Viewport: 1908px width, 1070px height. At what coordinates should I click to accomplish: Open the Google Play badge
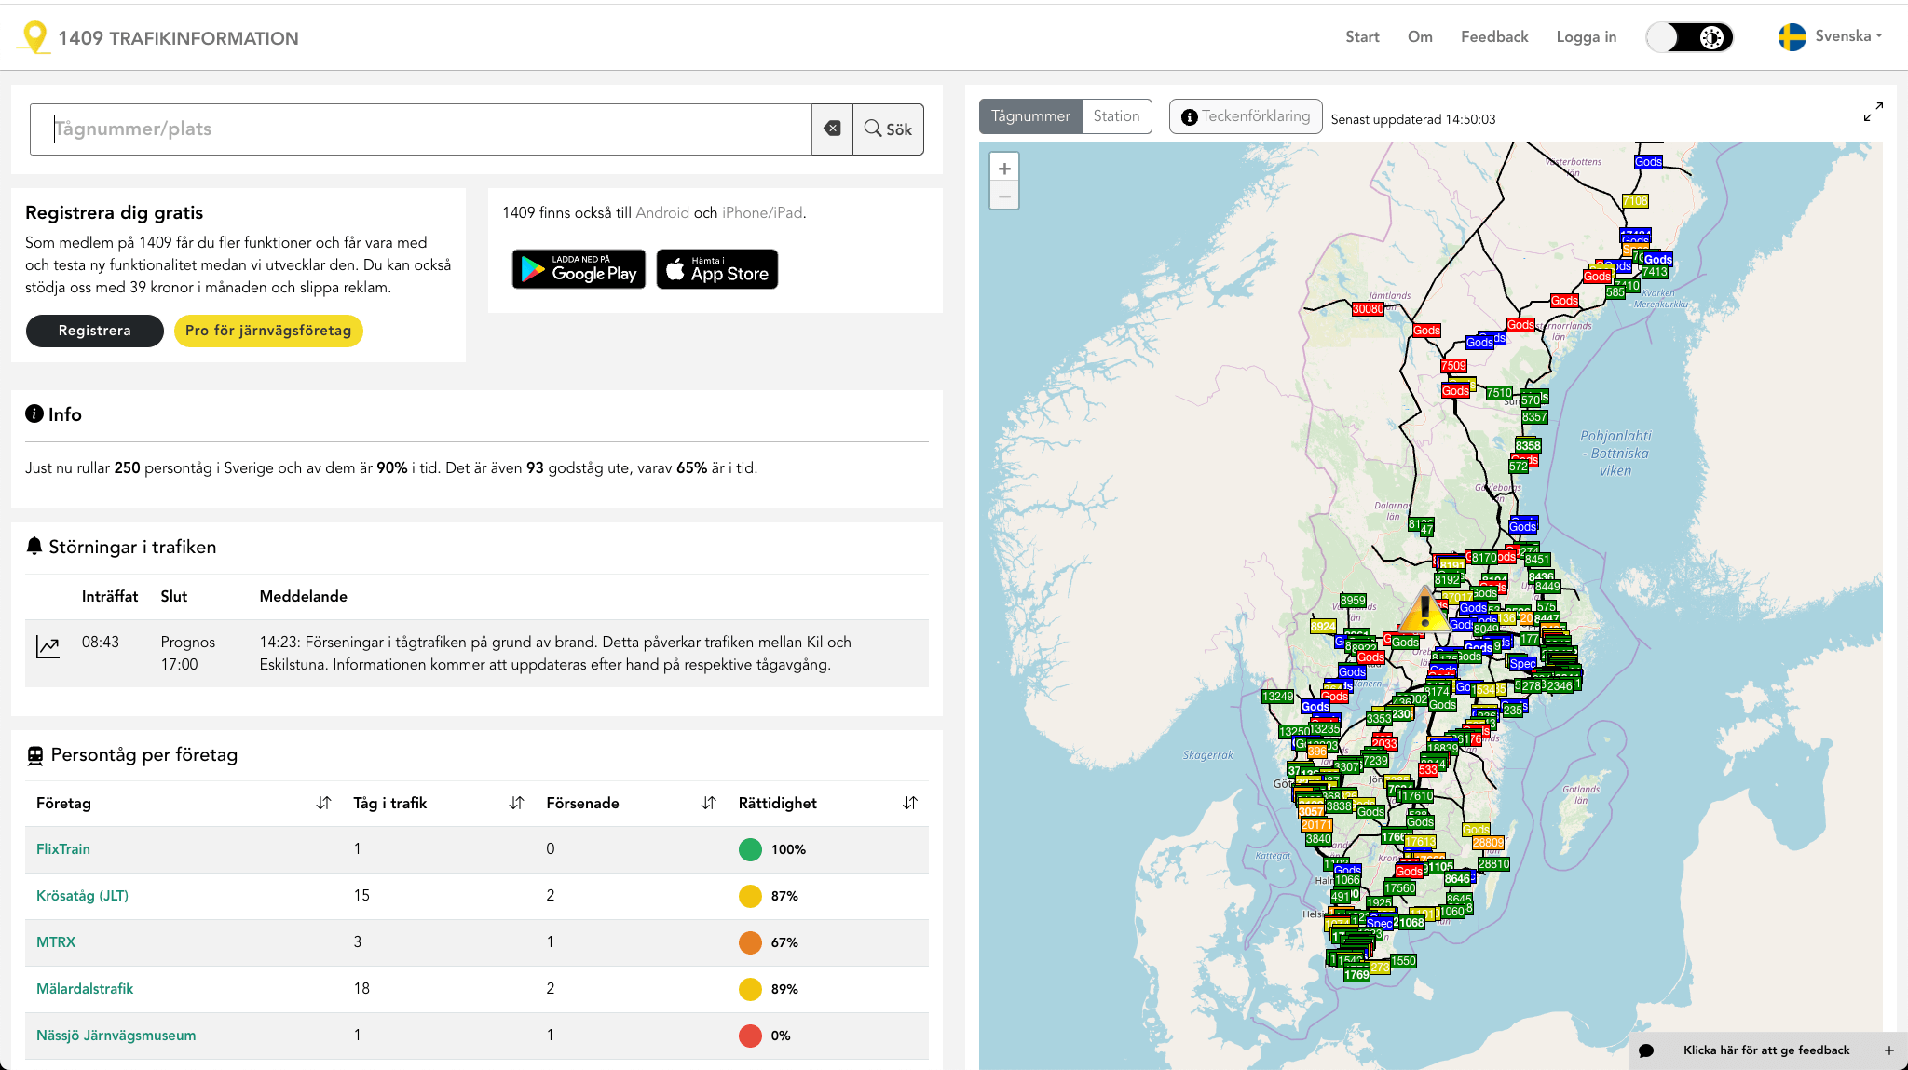[x=579, y=269]
